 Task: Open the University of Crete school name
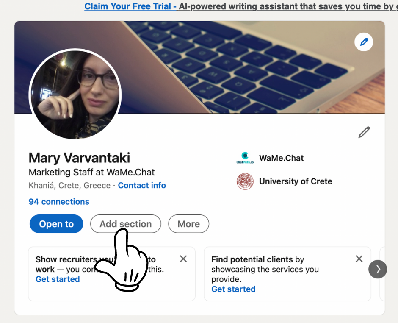296,181
